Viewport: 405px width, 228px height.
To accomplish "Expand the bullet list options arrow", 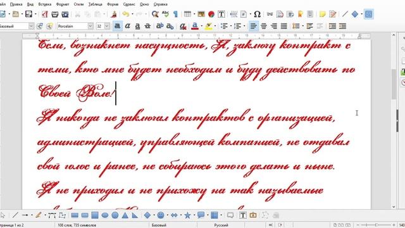I will (230, 26).
